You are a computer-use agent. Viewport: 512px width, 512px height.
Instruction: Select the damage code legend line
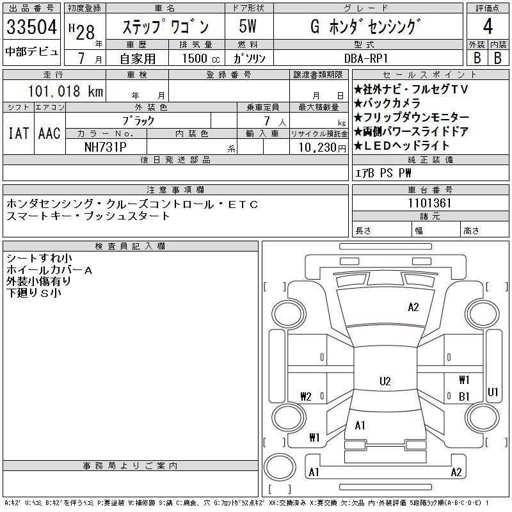(x=246, y=503)
